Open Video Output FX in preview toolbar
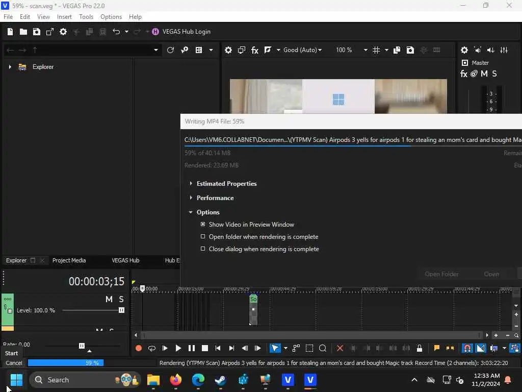Viewport: 522px width, 392px height. pos(255,50)
